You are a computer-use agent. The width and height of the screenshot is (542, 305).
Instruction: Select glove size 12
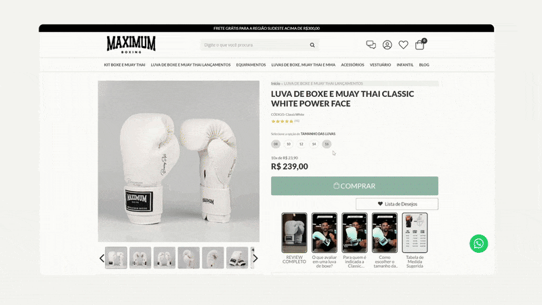pos(301,144)
